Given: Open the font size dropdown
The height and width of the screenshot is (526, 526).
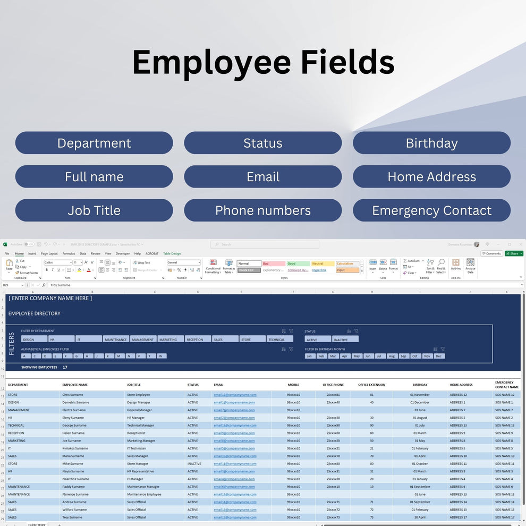Looking at the screenshot, I should (81, 262).
